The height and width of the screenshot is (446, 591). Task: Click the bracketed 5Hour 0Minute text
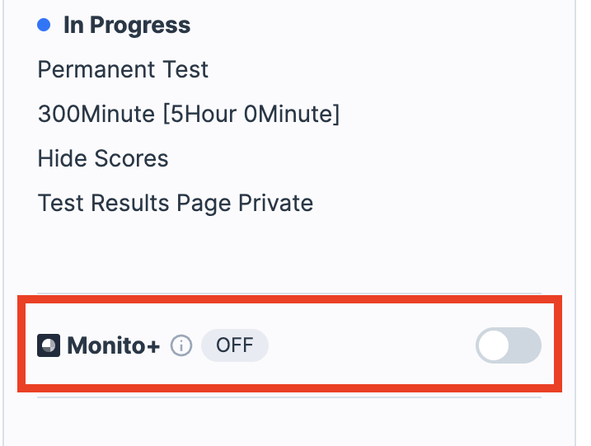251,114
